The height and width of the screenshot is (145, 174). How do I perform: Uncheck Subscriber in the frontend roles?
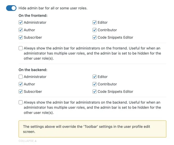pos(21,37)
